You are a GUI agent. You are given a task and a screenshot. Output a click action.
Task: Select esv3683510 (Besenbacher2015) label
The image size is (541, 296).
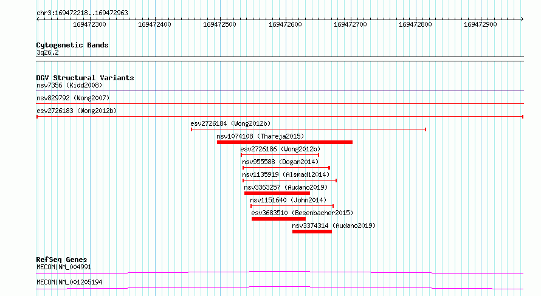coord(302,213)
